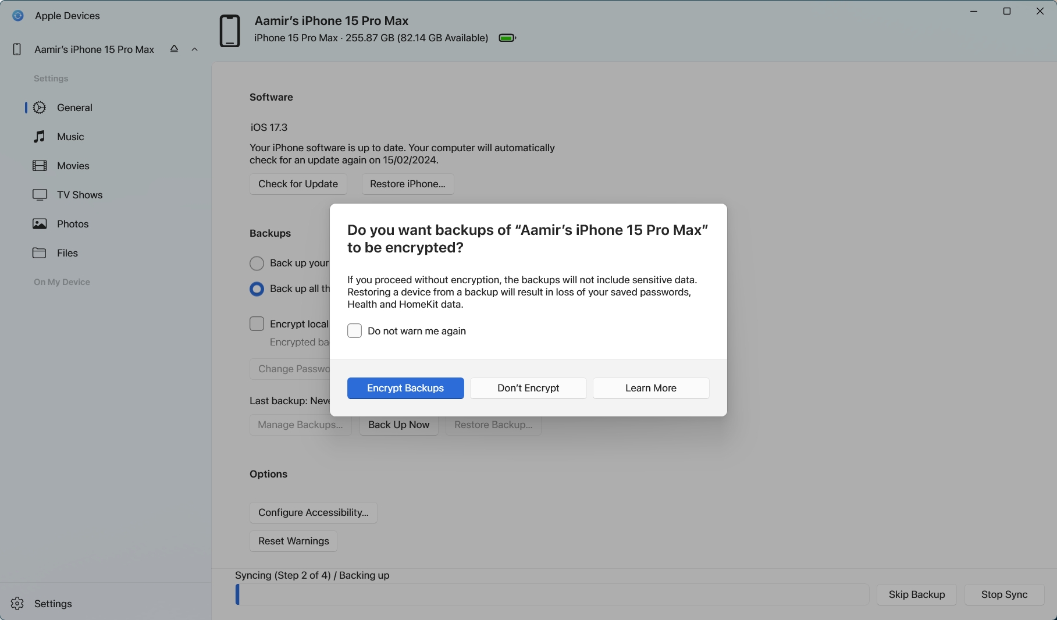This screenshot has width=1057, height=620.
Task: Maximize the Apple Devices window
Action: click(x=1007, y=12)
